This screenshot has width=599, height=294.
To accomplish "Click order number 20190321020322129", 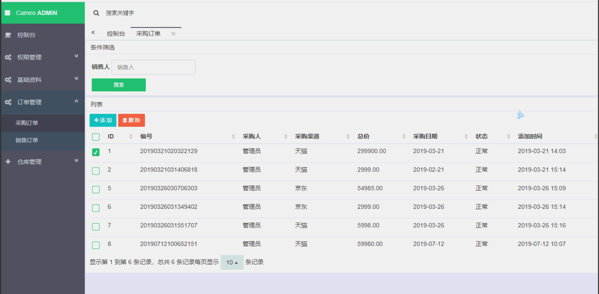I will [x=169, y=151].
